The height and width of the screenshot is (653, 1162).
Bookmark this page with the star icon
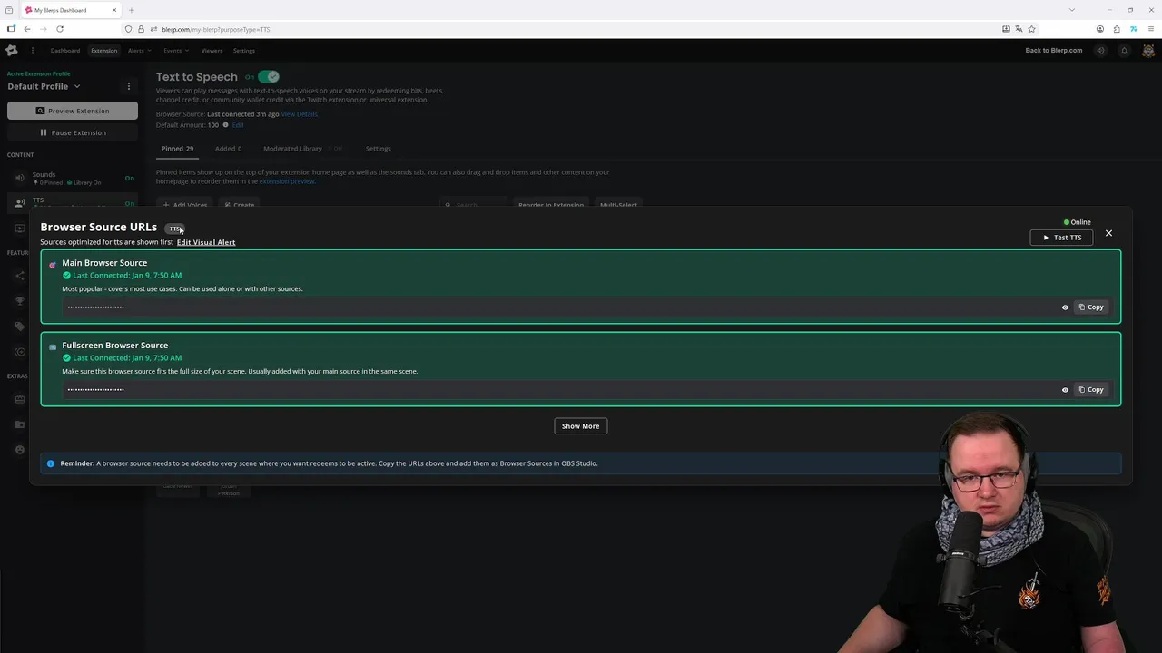[1031, 29]
